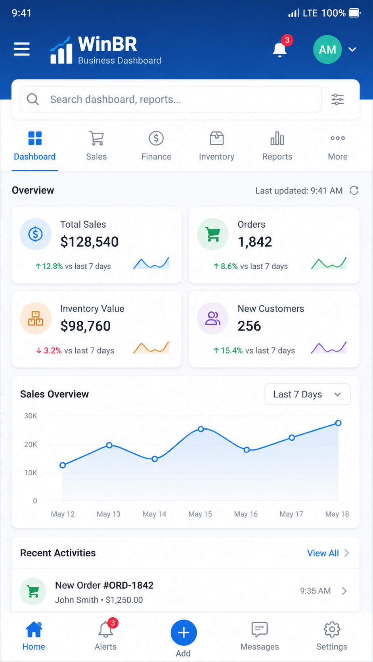The image size is (373, 662).
Task: Expand the AM account dropdown arrow
Action: [352, 49]
